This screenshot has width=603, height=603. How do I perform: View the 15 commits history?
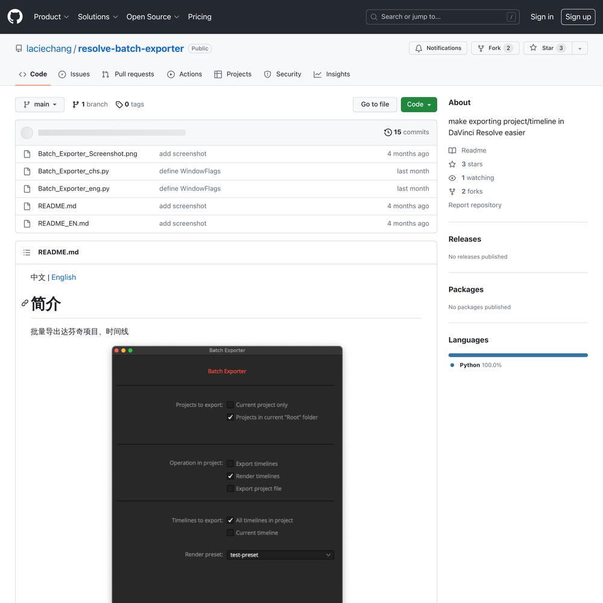406,132
